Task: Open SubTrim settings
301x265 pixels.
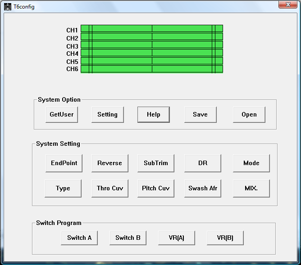Action: coord(156,163)
